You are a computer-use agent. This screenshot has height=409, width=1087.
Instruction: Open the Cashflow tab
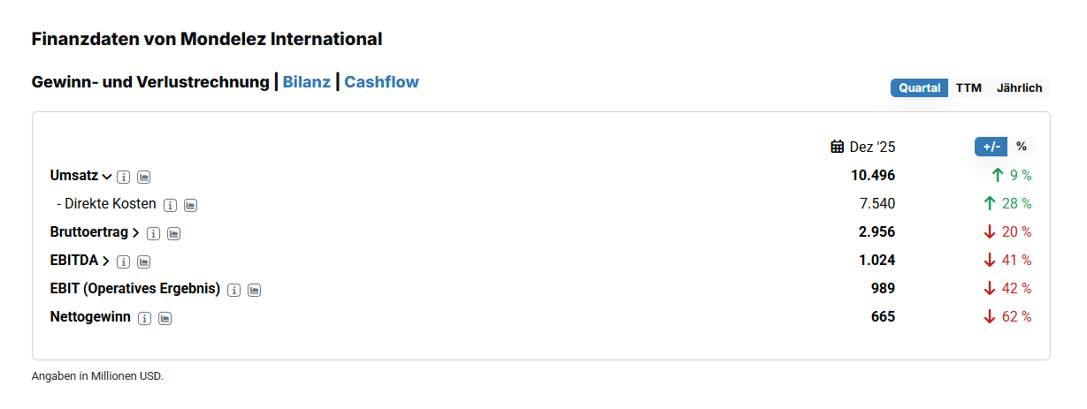coord(381,82)
